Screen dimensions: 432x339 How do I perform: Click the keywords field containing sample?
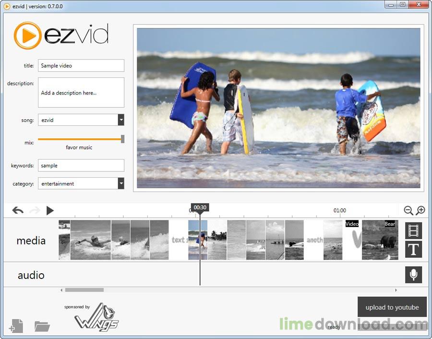click(x=81, y=165)
